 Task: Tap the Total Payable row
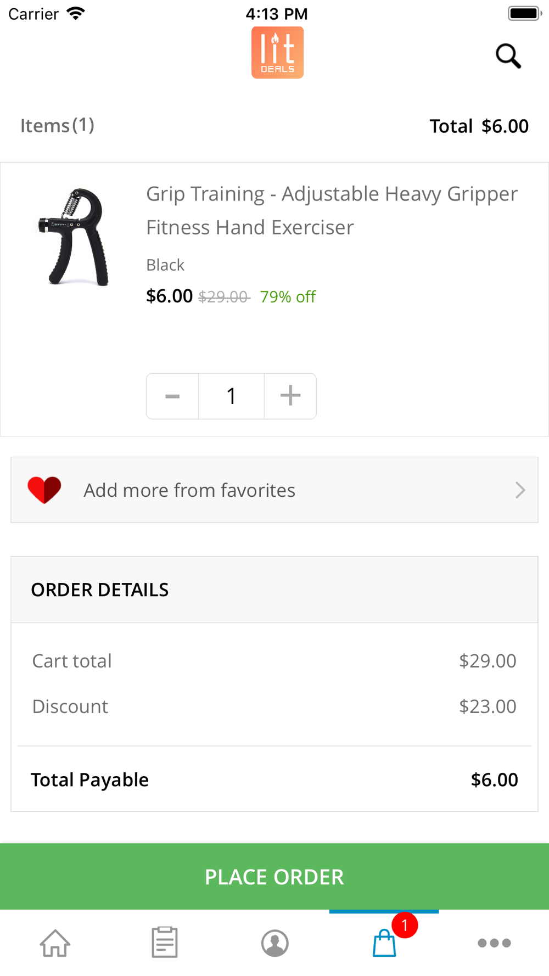tap(274, 779)
